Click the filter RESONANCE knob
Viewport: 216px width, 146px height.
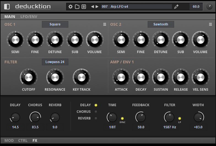[x=55, y=77]
